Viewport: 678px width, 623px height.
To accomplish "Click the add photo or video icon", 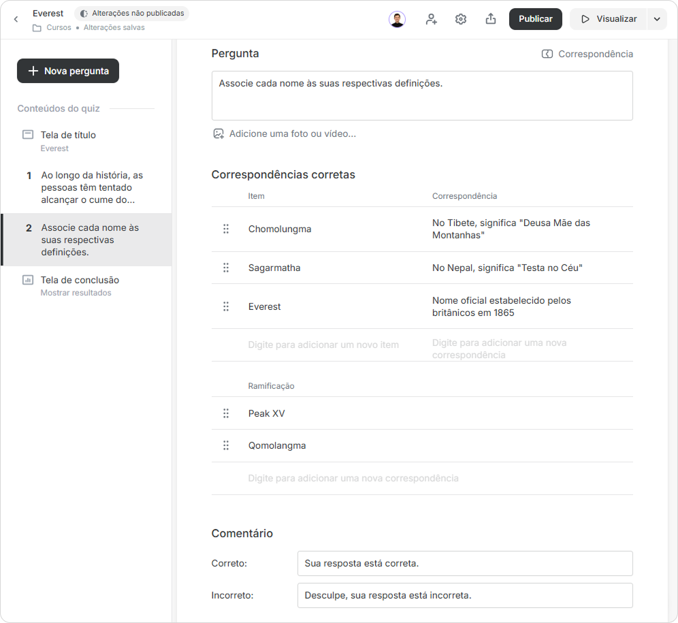I will [219, 133].
